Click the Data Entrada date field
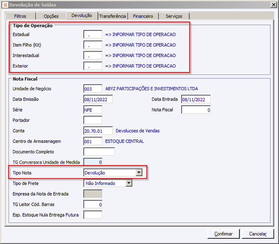This screenshot has height=244, width=279. (x=196, y=99)
